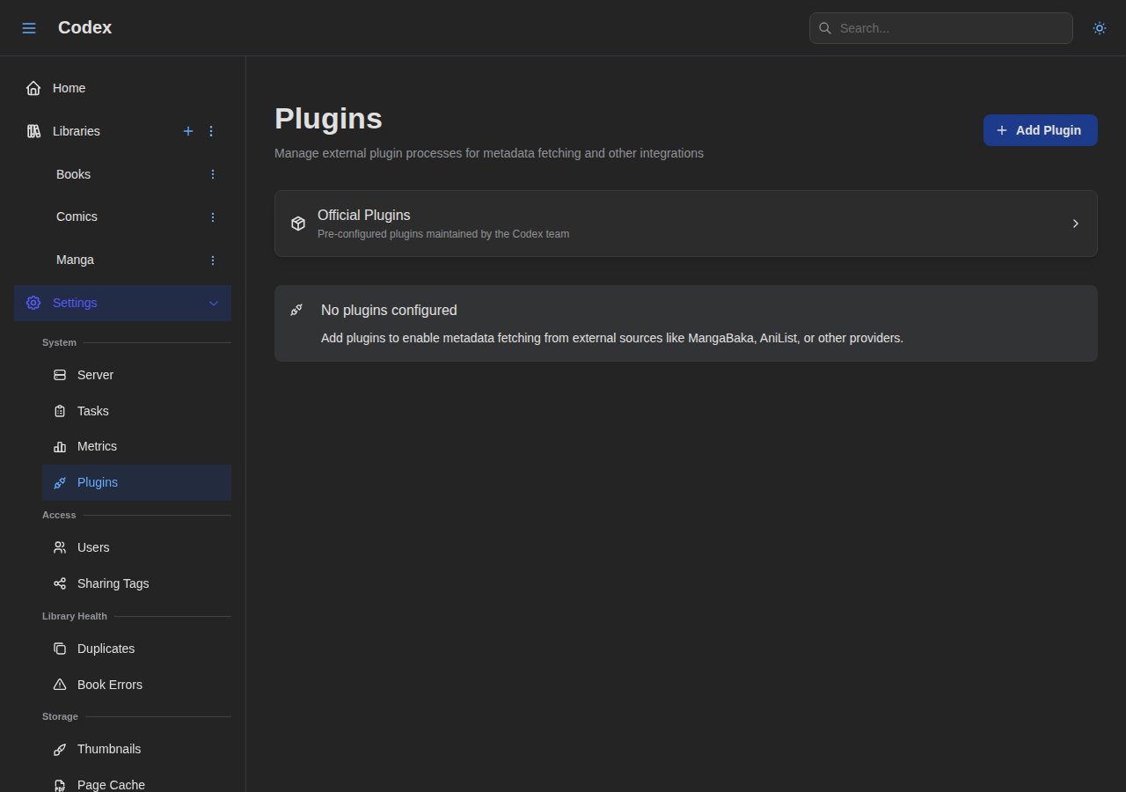Screen dimensions: 1126x792
Task: Click the Official Plugins package icon
Action: (298, 224)
